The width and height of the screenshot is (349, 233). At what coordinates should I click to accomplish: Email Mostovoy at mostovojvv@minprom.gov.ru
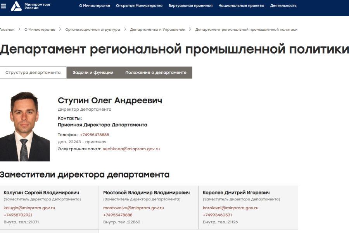click(133, 208)
